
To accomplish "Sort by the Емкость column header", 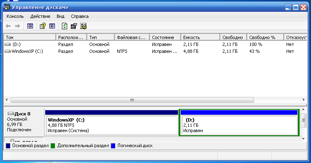I will click(200, 37).
